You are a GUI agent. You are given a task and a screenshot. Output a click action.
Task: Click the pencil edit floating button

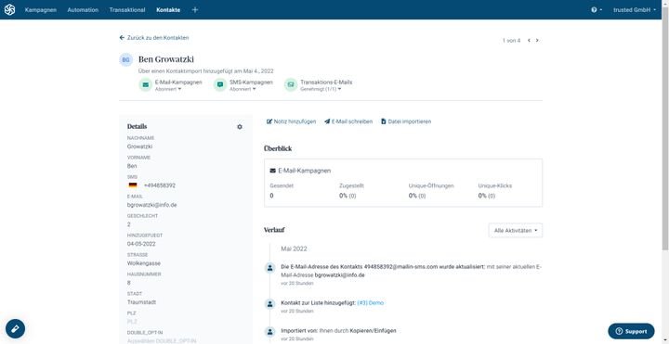15,328
